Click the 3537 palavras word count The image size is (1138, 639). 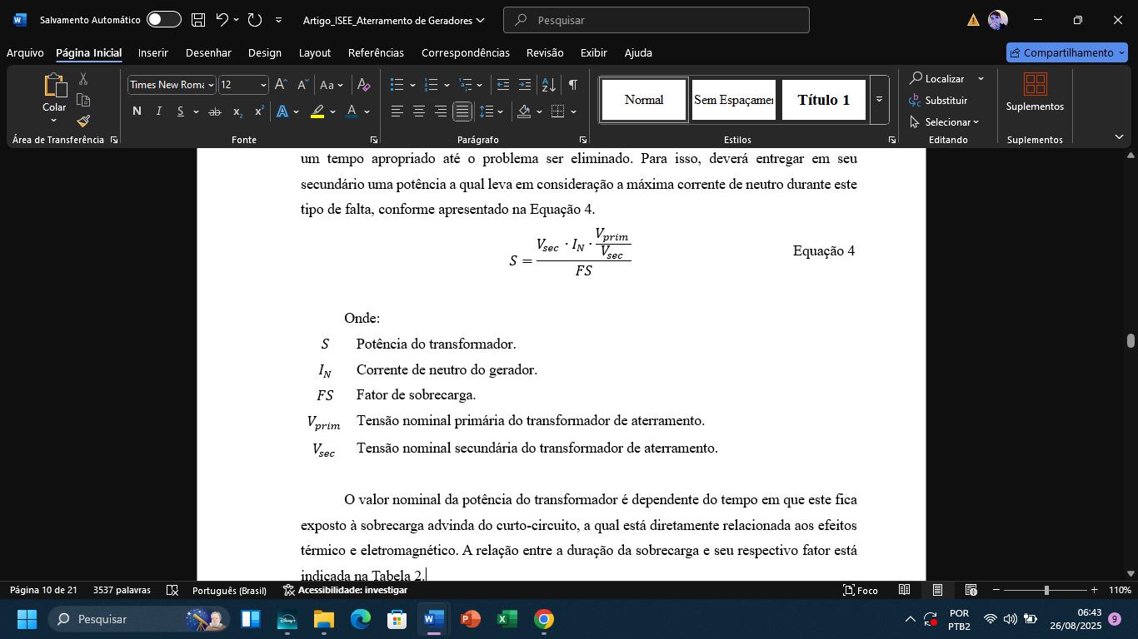(x=122, y=590)
